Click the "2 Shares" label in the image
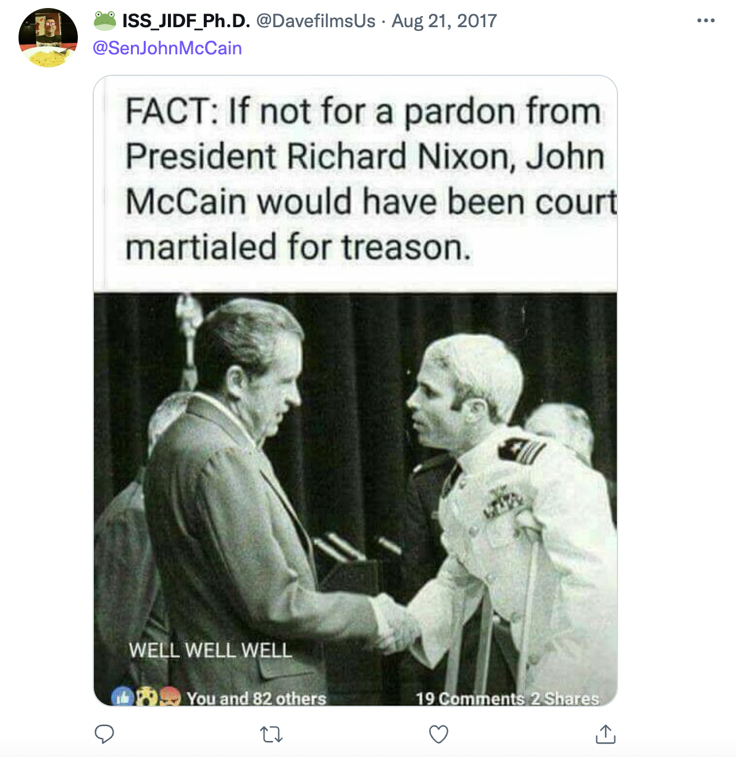 tap(565, 698)
